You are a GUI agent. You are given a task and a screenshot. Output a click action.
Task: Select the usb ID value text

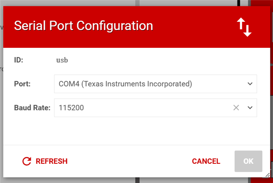click(x=62, y=60)
